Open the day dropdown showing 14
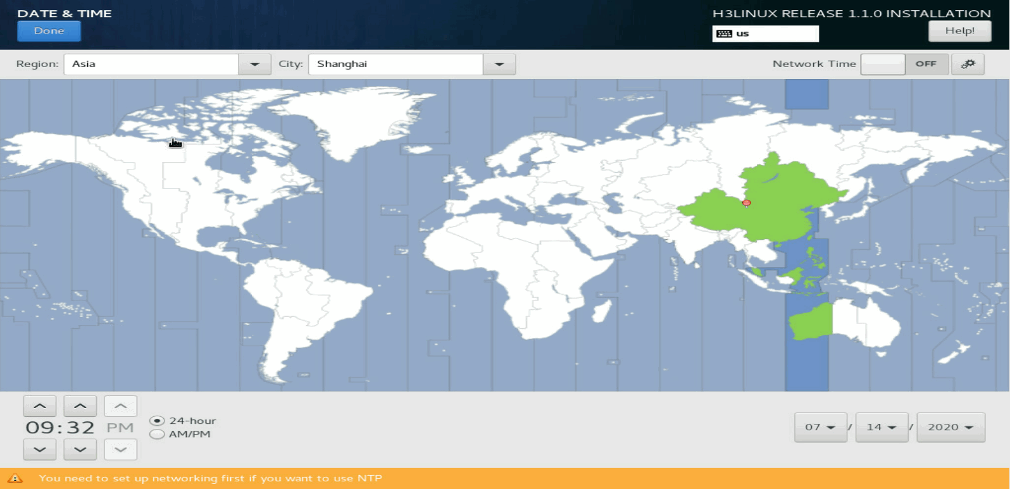Screen dimensions: 1010x489 tap(882, 427)
